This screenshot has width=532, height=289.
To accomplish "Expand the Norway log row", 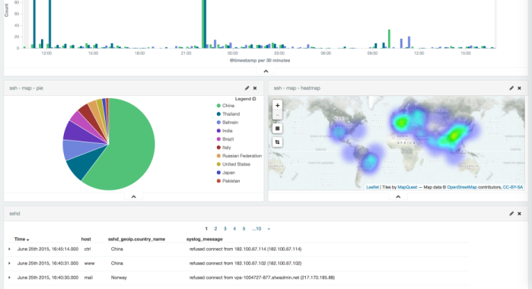I will pos(9,278).
